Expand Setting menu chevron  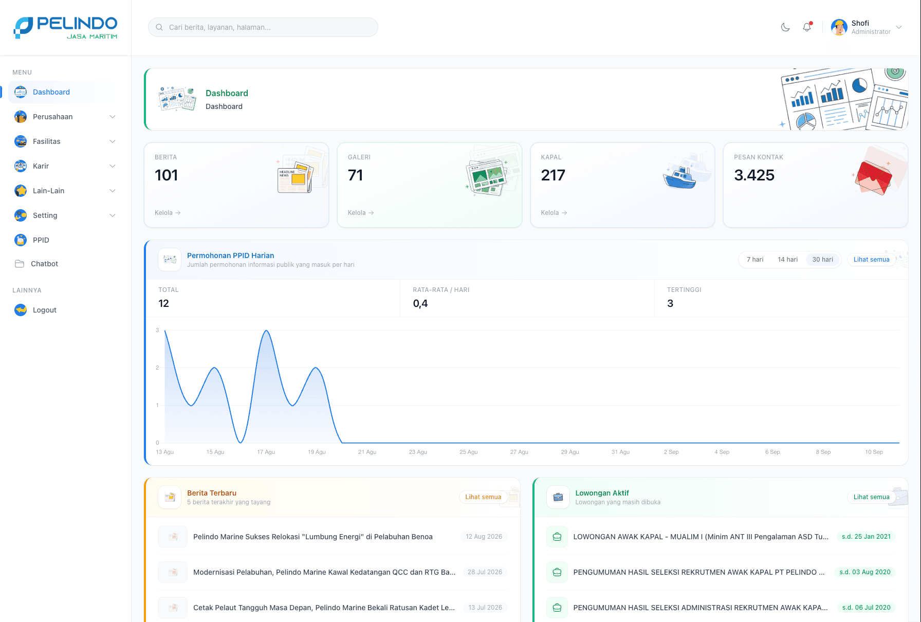(x=113, y=215)
